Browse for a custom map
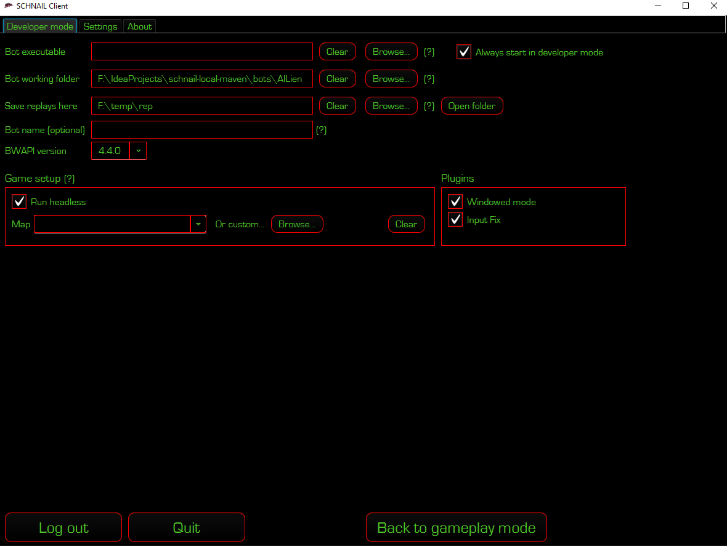This screenshot has width=727, height=547. pyautogui.click(x=297, y=224)
